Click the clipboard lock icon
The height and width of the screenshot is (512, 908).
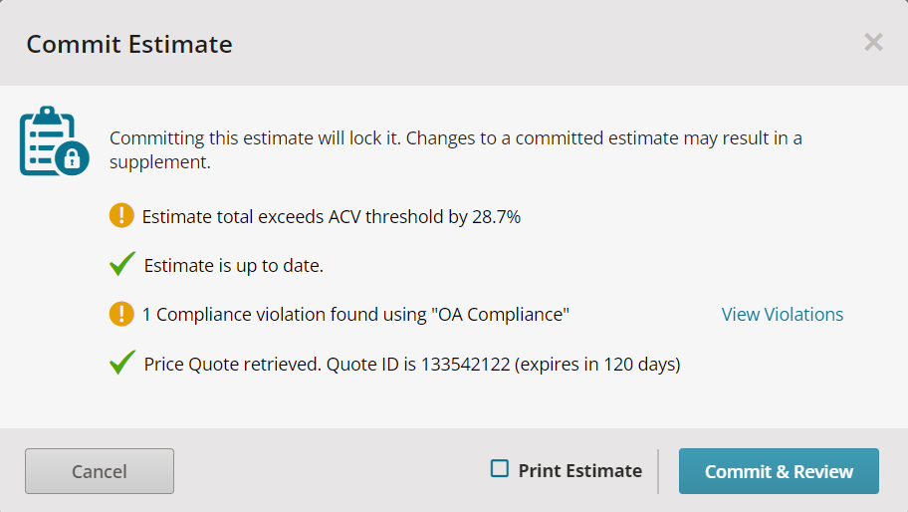[55, 140]
